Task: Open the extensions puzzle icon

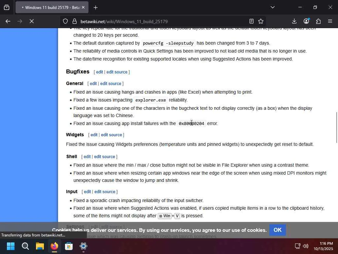Action: [x=318, y=21]
